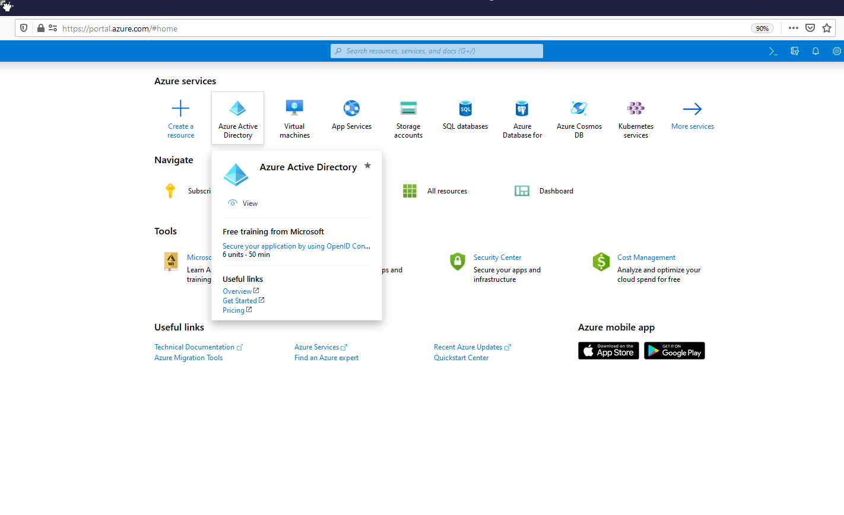Favorite Azure Active Directory with star icon
The width and height of the screenshot is (844, 515).
pyautogui.click(x=367, y=166)
